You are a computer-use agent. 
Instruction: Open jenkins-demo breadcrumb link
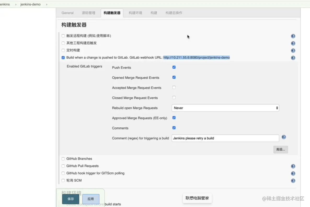[x=30, y=4]
